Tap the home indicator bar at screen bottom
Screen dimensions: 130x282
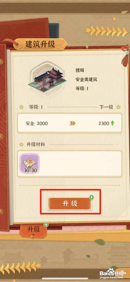pos(65,279)
